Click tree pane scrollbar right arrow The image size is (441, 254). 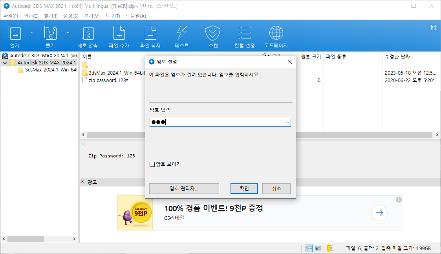tap(74, 239)
